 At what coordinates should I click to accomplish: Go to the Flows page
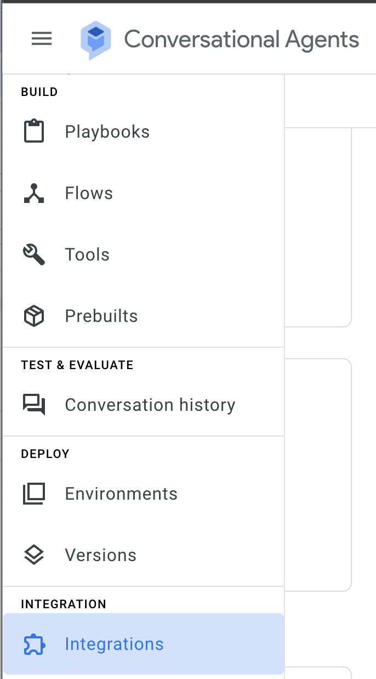click(x=89, y=193)
